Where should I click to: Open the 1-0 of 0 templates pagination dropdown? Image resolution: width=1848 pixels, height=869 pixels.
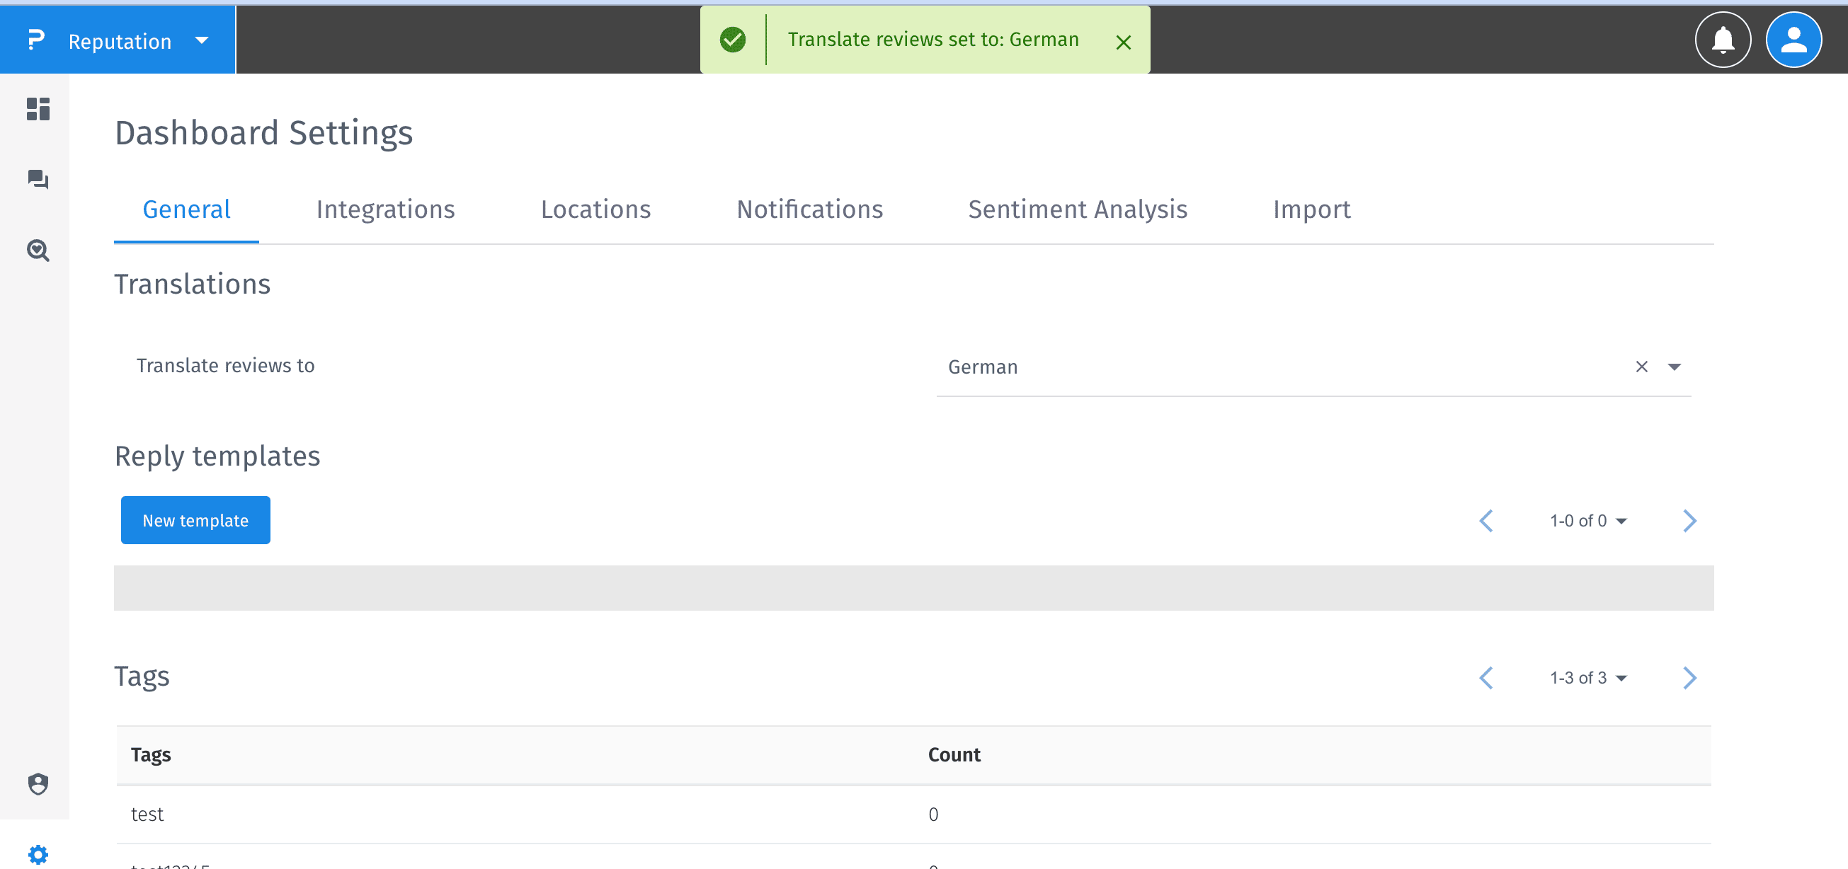pos(1587,521)
